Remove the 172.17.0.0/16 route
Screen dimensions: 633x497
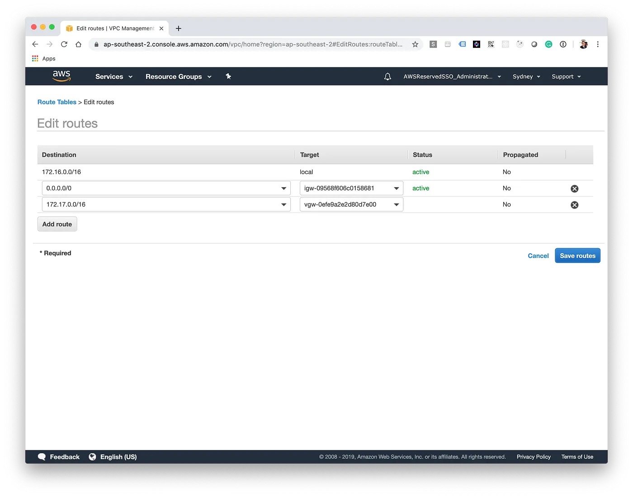pos(574,205)
